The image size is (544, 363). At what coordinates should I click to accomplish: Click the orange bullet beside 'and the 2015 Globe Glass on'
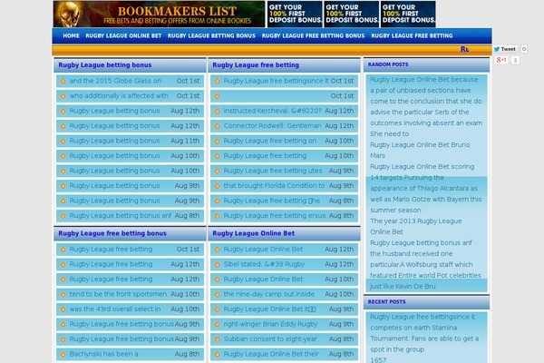pos(63,81)
